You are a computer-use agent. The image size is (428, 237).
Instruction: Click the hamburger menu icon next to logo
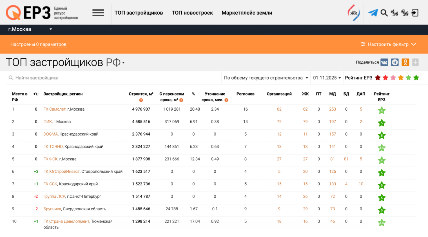(x=98, y=13)
